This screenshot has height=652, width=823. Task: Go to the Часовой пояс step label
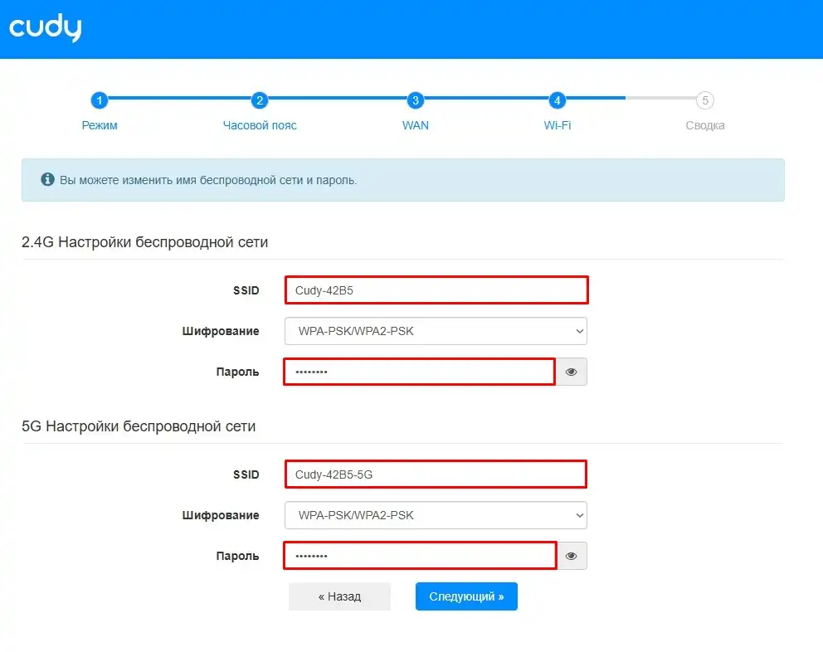click(260, 125)
